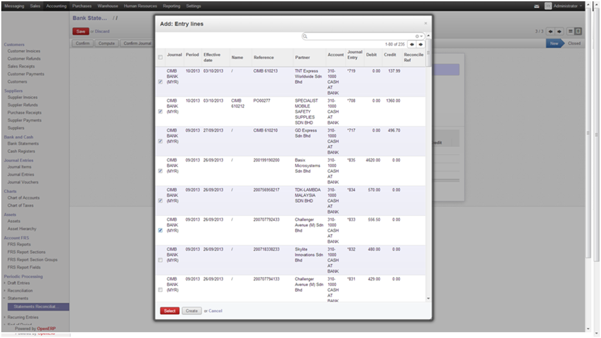Viewport: 601px width, 338px height.
Task: Go to previous bank statement record arrow
Action: (x=550, y=31)
